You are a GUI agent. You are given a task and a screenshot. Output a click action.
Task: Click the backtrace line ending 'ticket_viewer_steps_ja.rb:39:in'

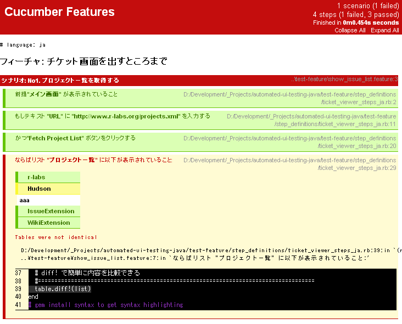[211, 251]
